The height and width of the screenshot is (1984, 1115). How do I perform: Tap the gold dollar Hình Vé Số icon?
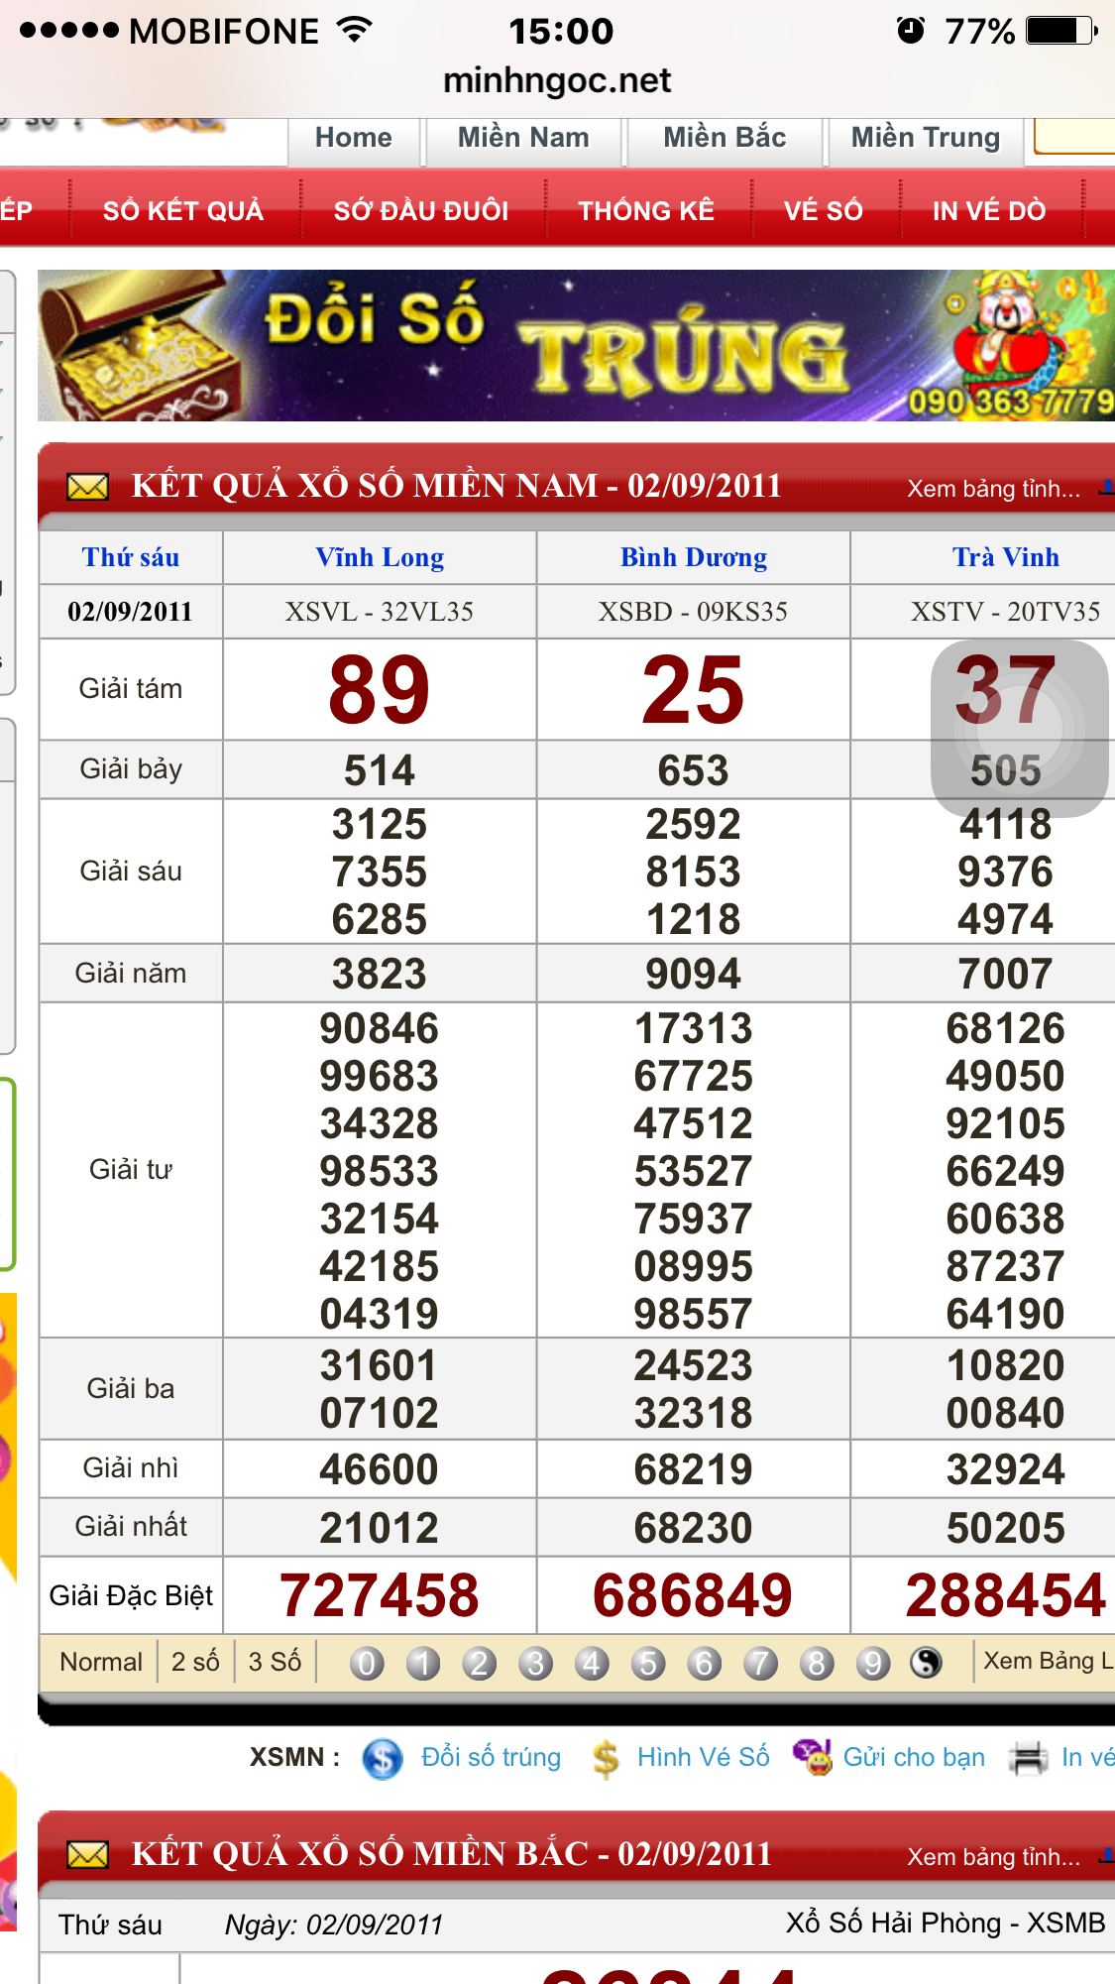pyautogui.click(x=606, y=1759)
